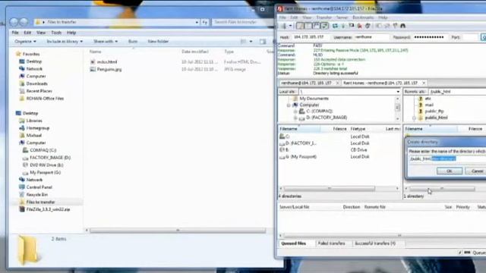This screenshot has width=486, height=273.
Task: Open the Site Manager dropdown arrow
Action: pos(290,26)
